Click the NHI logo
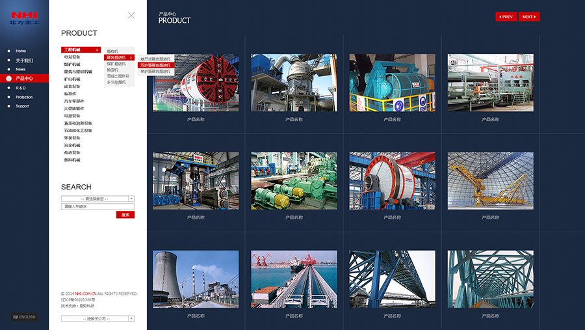Viewport: 585px width, 330px height. point(24,18)
